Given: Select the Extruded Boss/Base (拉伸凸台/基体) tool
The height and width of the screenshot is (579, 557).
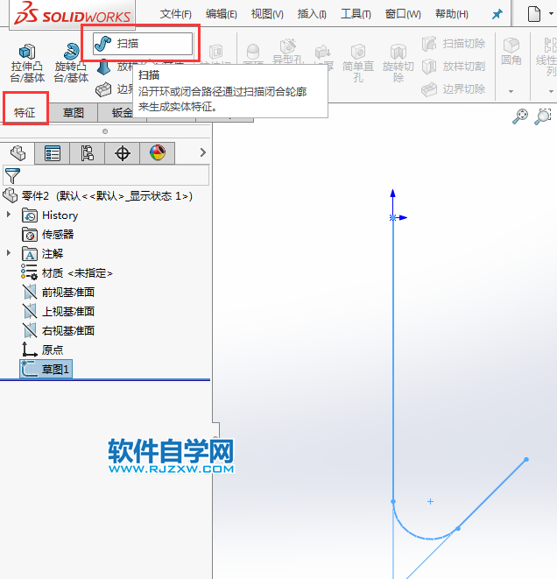Looking at the screenshot, I should pos(27,63).
